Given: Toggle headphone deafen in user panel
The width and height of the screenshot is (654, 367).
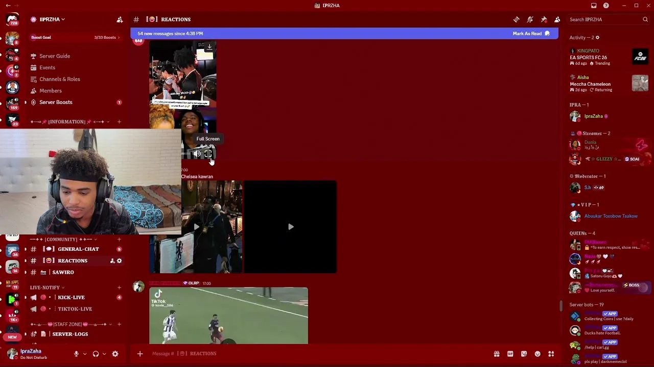Looking at the screenshot, I should coord(96,354).
